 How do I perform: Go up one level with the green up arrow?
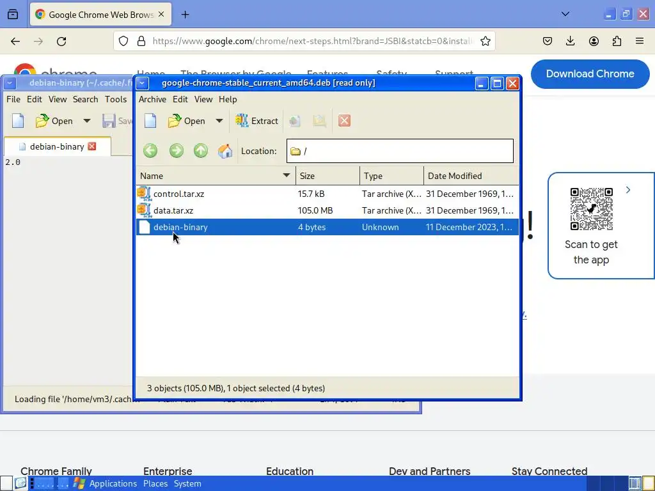point(201,151)
